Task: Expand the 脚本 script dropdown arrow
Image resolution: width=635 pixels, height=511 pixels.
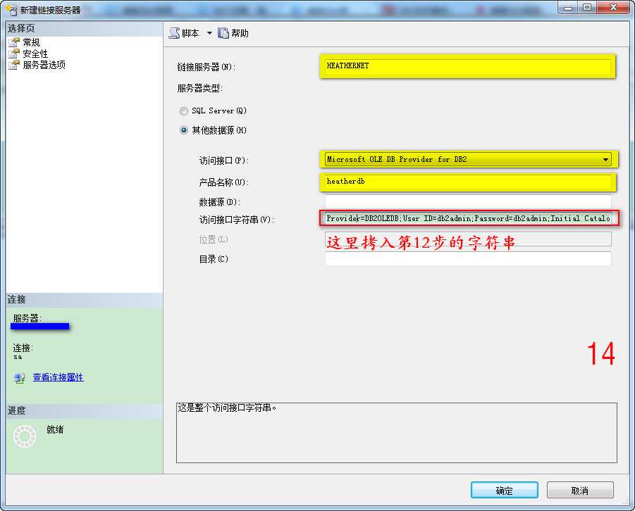Action: [209, 33]
